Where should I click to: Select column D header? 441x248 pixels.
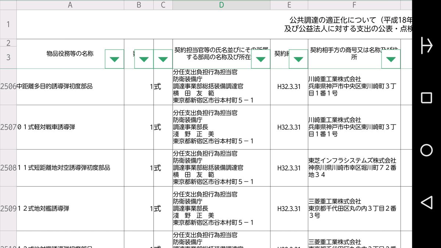[222, 5]
